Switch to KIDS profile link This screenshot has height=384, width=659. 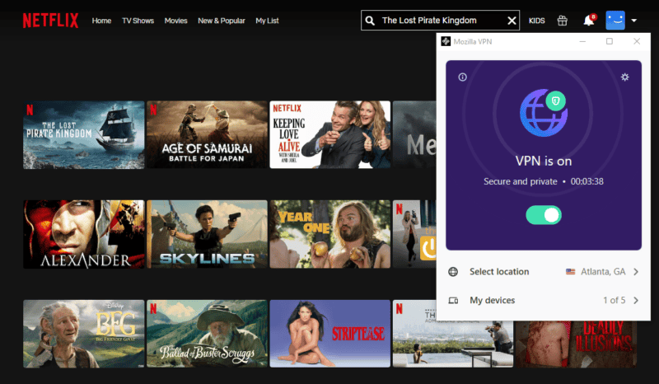coord(537,21)
